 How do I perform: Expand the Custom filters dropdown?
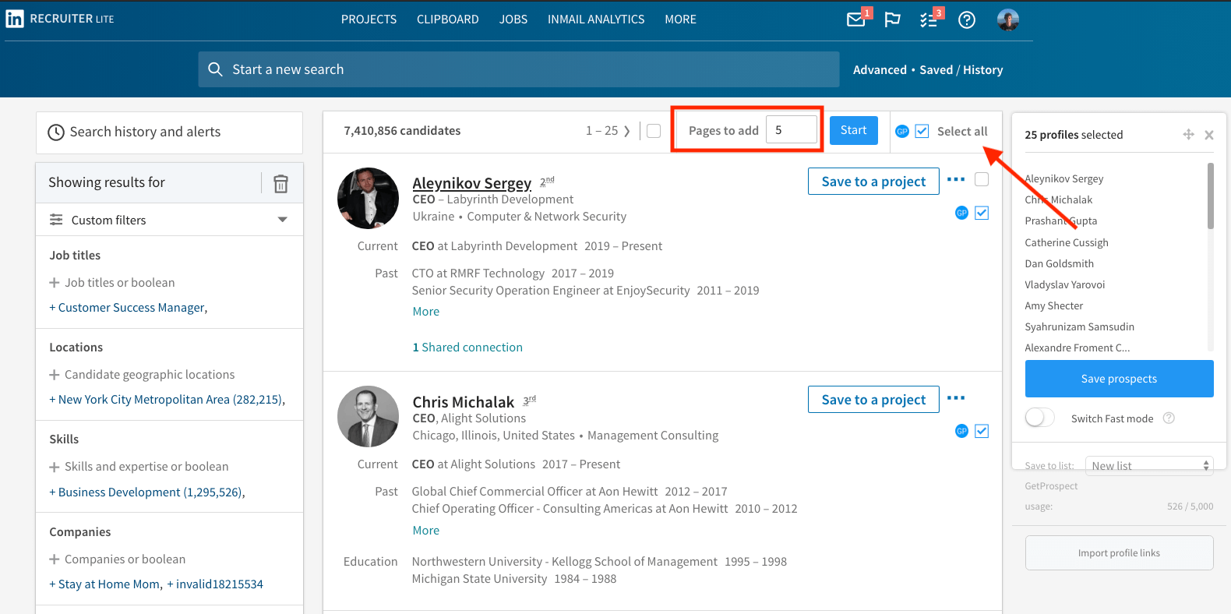coord(282,220)
